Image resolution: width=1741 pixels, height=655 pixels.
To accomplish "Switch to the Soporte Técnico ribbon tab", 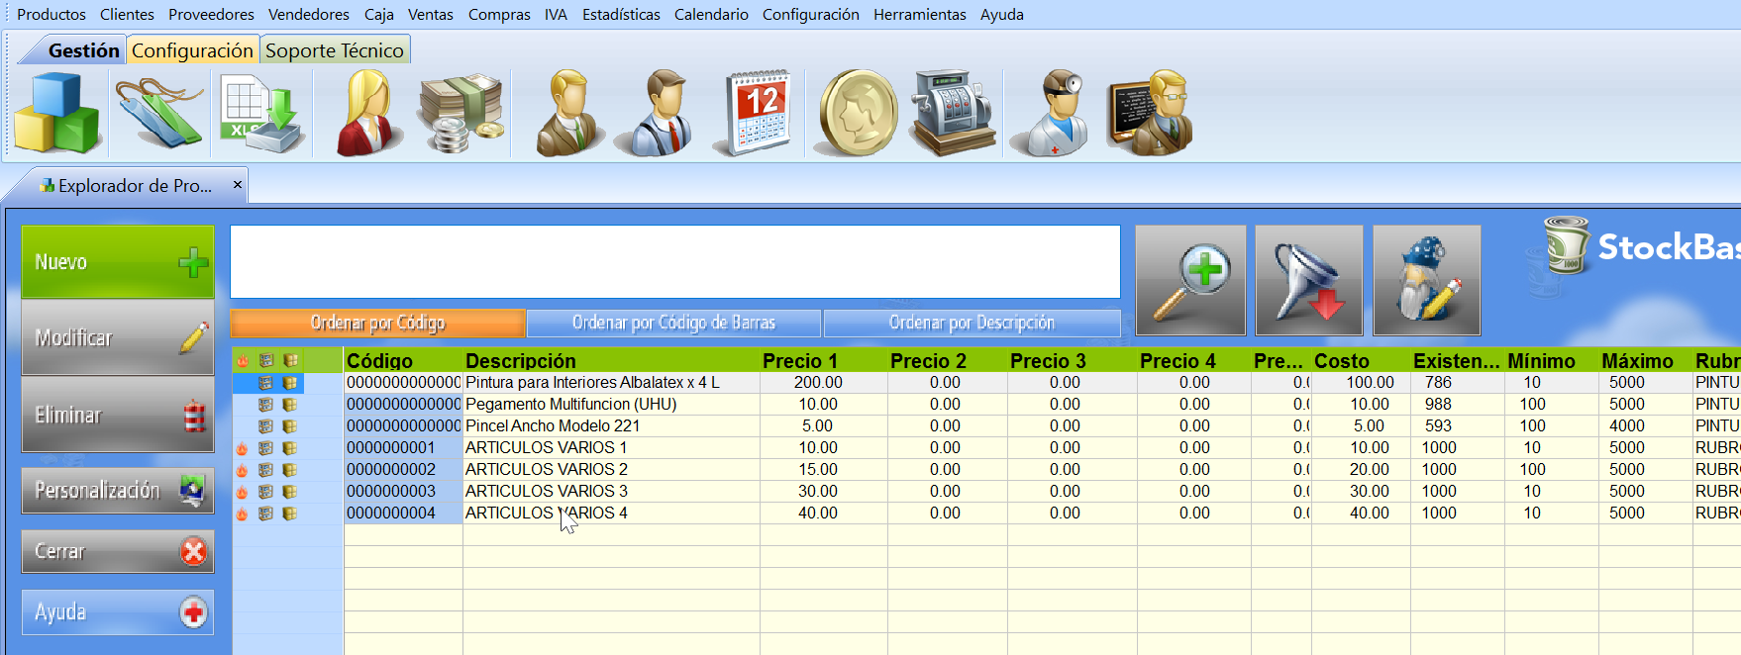I will [335, 50].
